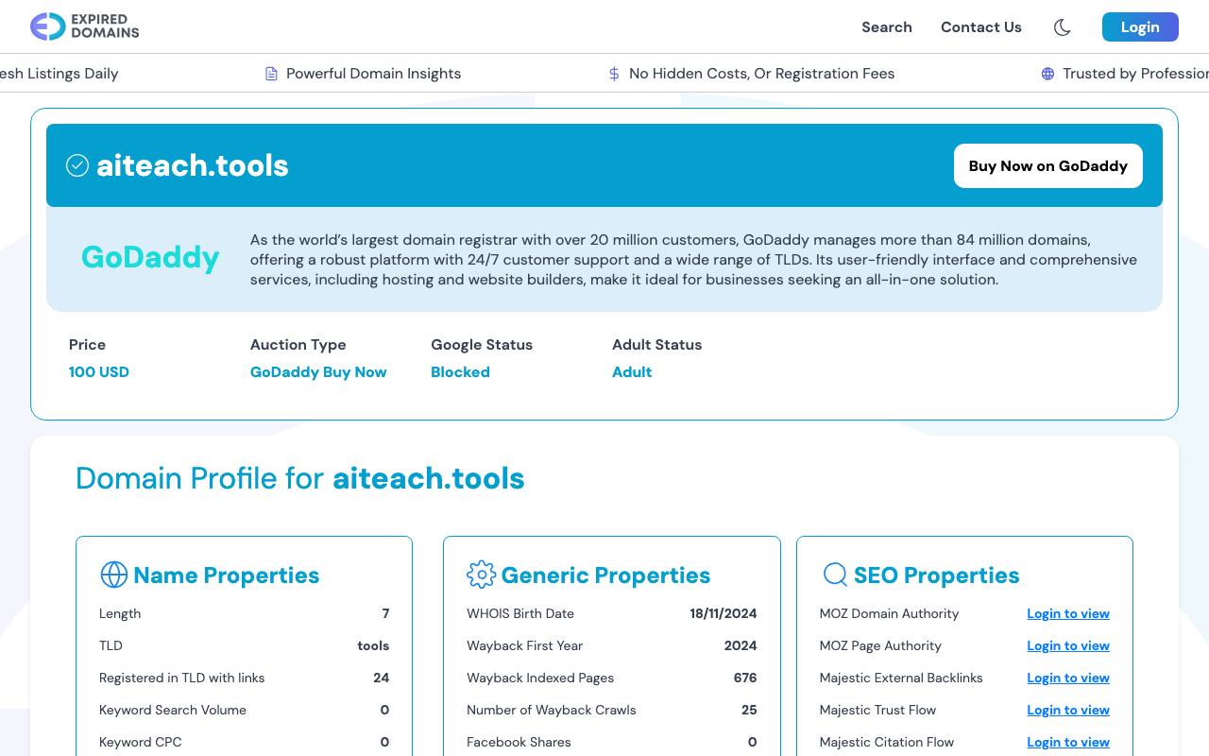The width and height of the screenshot is (1209, 756).
Task: Click the Expired Domains logo
Action: pyautogui.click(x=85, y=26)
